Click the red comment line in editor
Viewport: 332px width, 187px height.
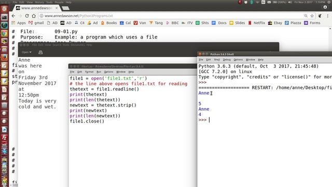(129, 84)
